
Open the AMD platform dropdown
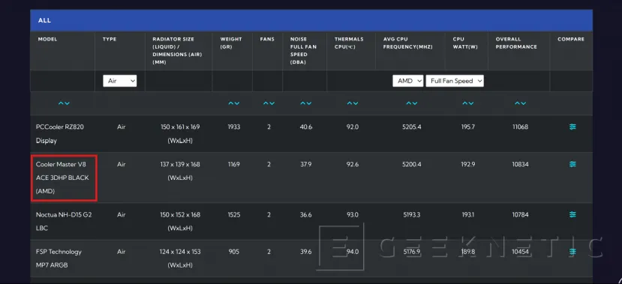pos(408,81)
